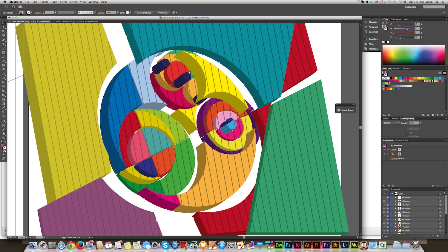
Task: Create a new layer in Layers panel
Action: (438, 236)
